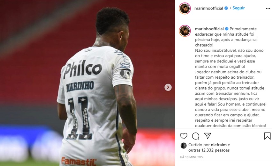Click the verified badge in the caption

(227, 29)
